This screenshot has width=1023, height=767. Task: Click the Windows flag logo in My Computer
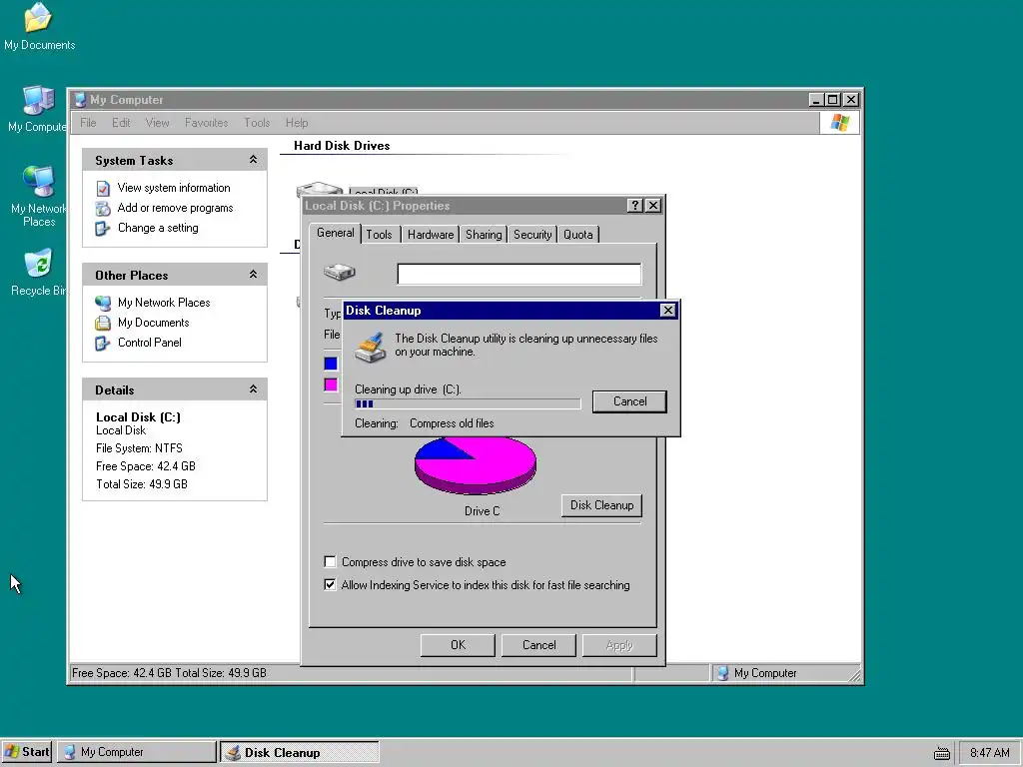pos(840,123)
